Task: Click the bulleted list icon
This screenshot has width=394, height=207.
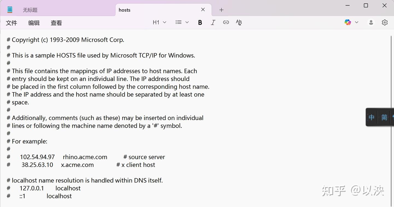Action: (178, 22)
